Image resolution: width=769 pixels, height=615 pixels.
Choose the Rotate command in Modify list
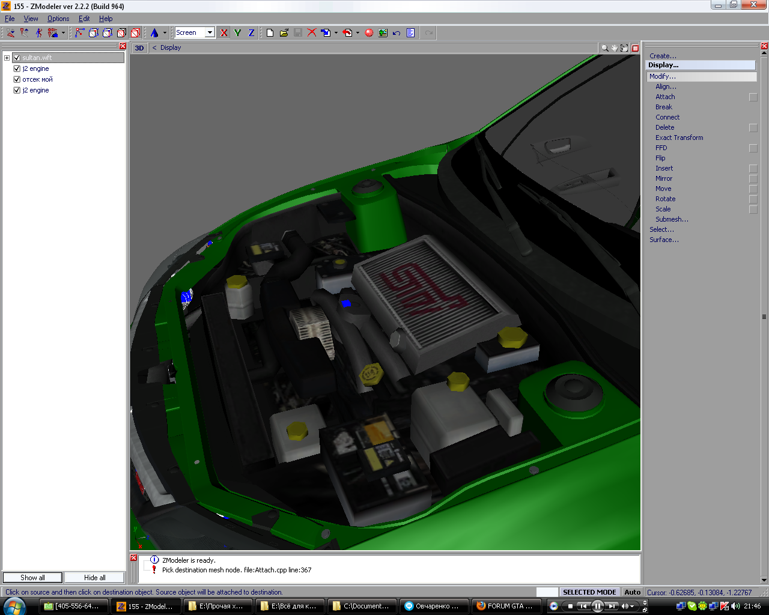pos(665,199)
